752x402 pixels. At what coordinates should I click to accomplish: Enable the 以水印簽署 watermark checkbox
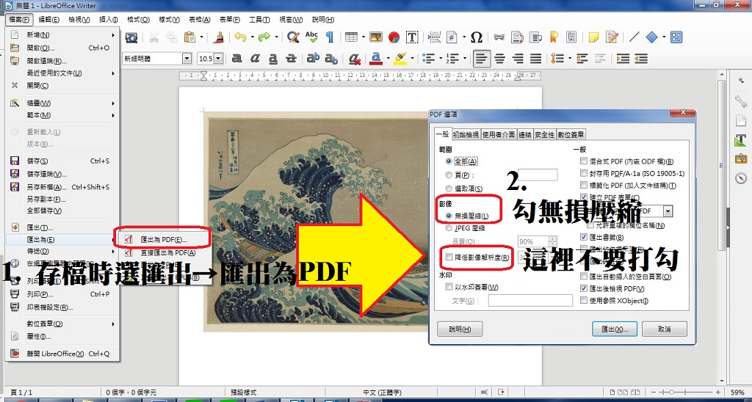(x=449, y=287)
